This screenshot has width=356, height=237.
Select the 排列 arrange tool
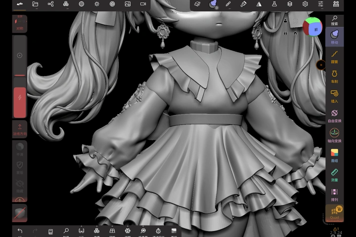pyautogui.click(x=334, y=195)
